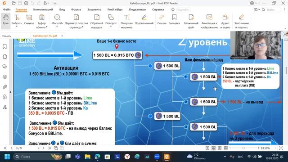This screenshot has width=288, height=162.
Task: Click the Undo arrow in quick toolbar
Action: pyautogui.click(x=32, y=3)
